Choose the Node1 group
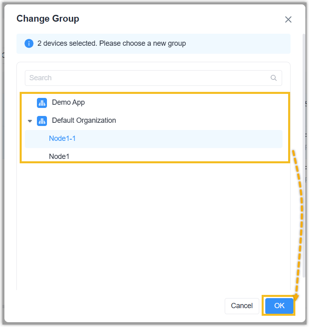 [59, 156]
